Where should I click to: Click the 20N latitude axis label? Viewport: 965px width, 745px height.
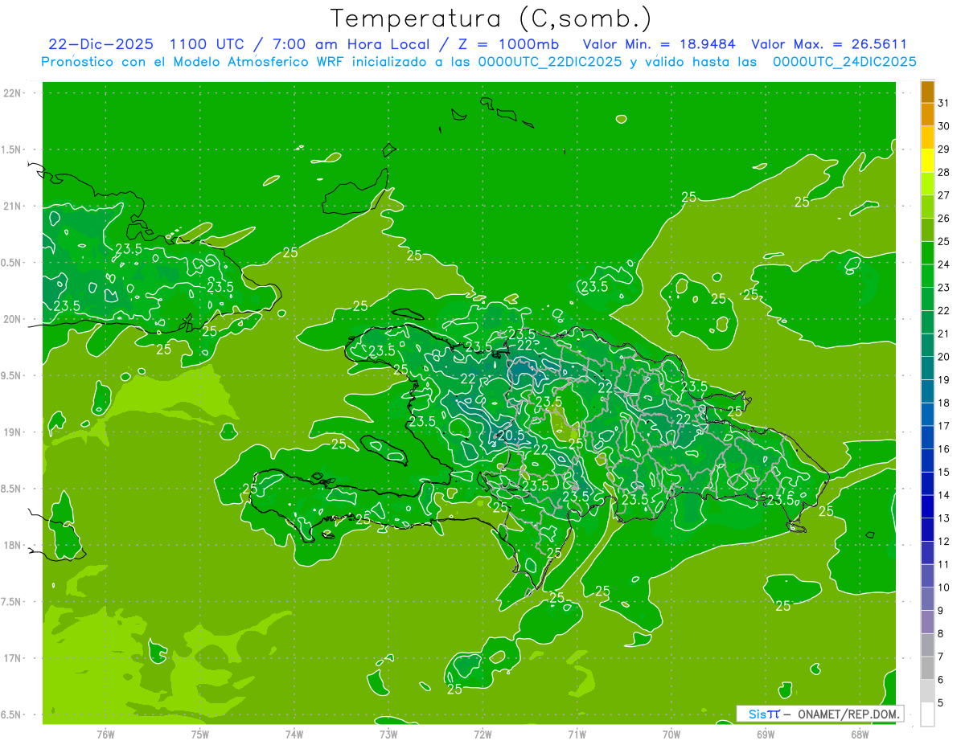[x=13, y=319]
